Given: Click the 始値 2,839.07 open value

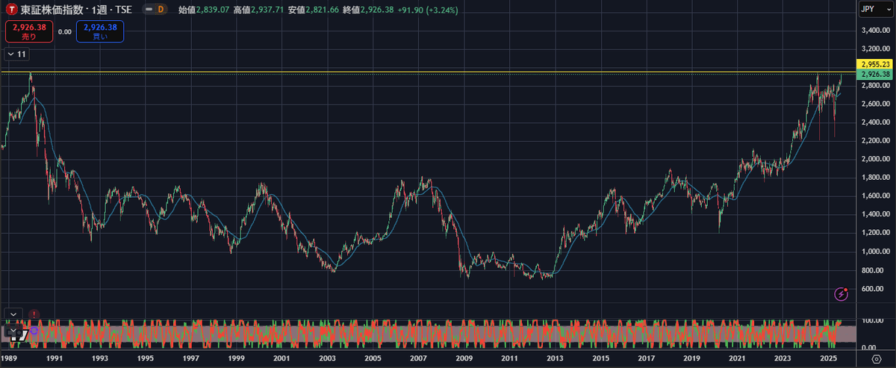Looking at the screenshot, I should 202,11.
